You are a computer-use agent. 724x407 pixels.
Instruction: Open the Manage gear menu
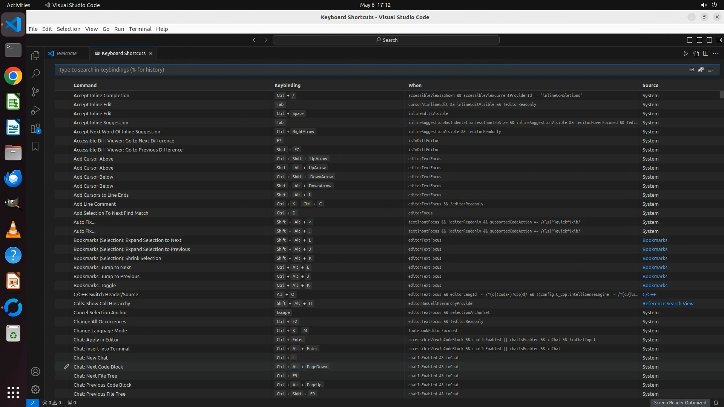(35, 389)
